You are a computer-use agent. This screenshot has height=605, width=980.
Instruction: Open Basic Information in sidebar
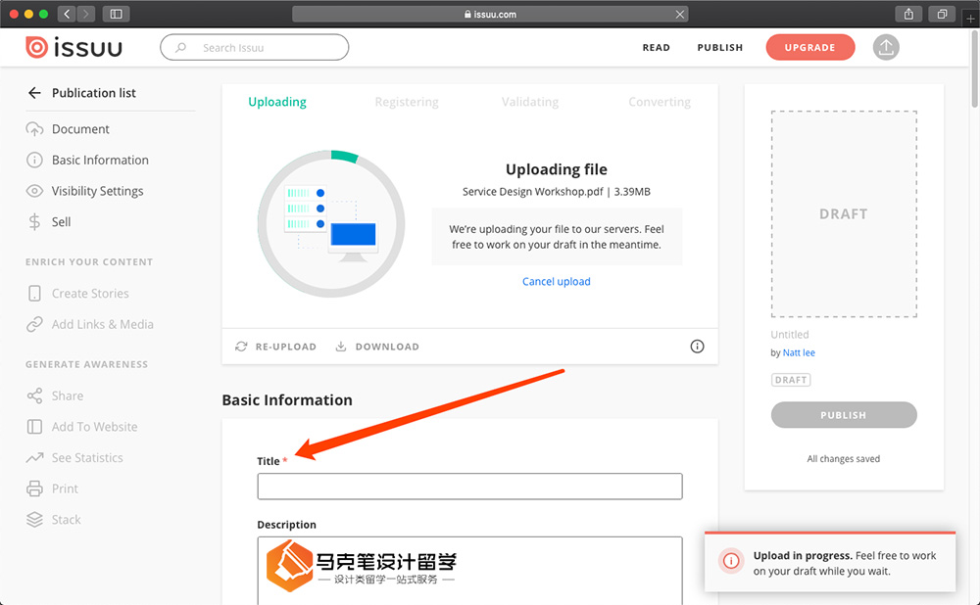click(x=100, y=160)
